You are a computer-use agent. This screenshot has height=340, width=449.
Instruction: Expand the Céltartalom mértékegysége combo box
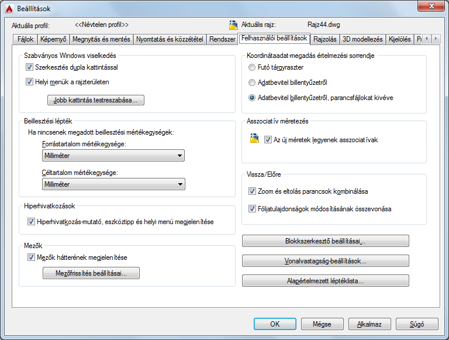[113, 184]
